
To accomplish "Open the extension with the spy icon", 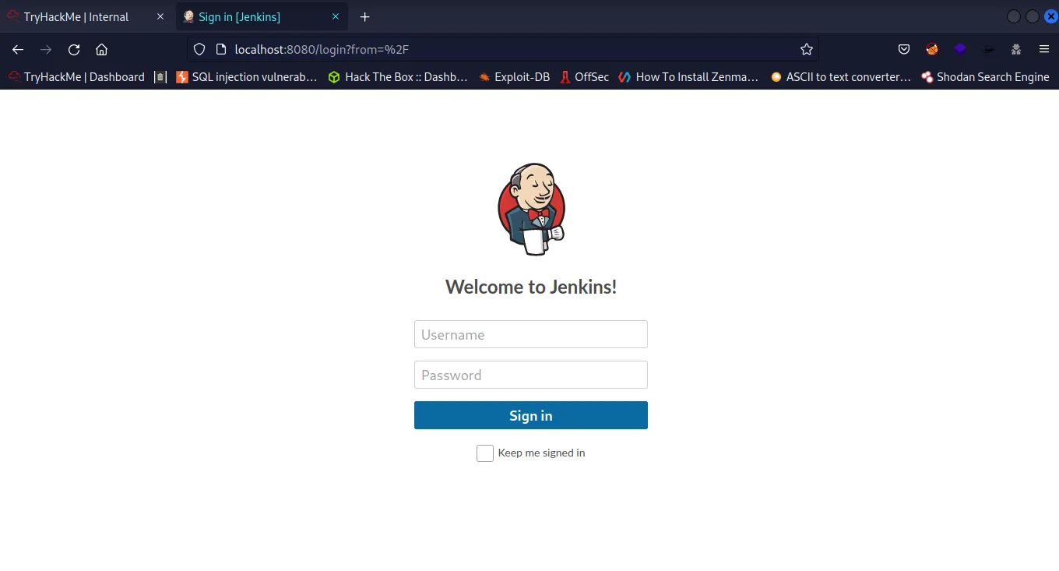I will pyautogui.click(x=1015, y=48).
